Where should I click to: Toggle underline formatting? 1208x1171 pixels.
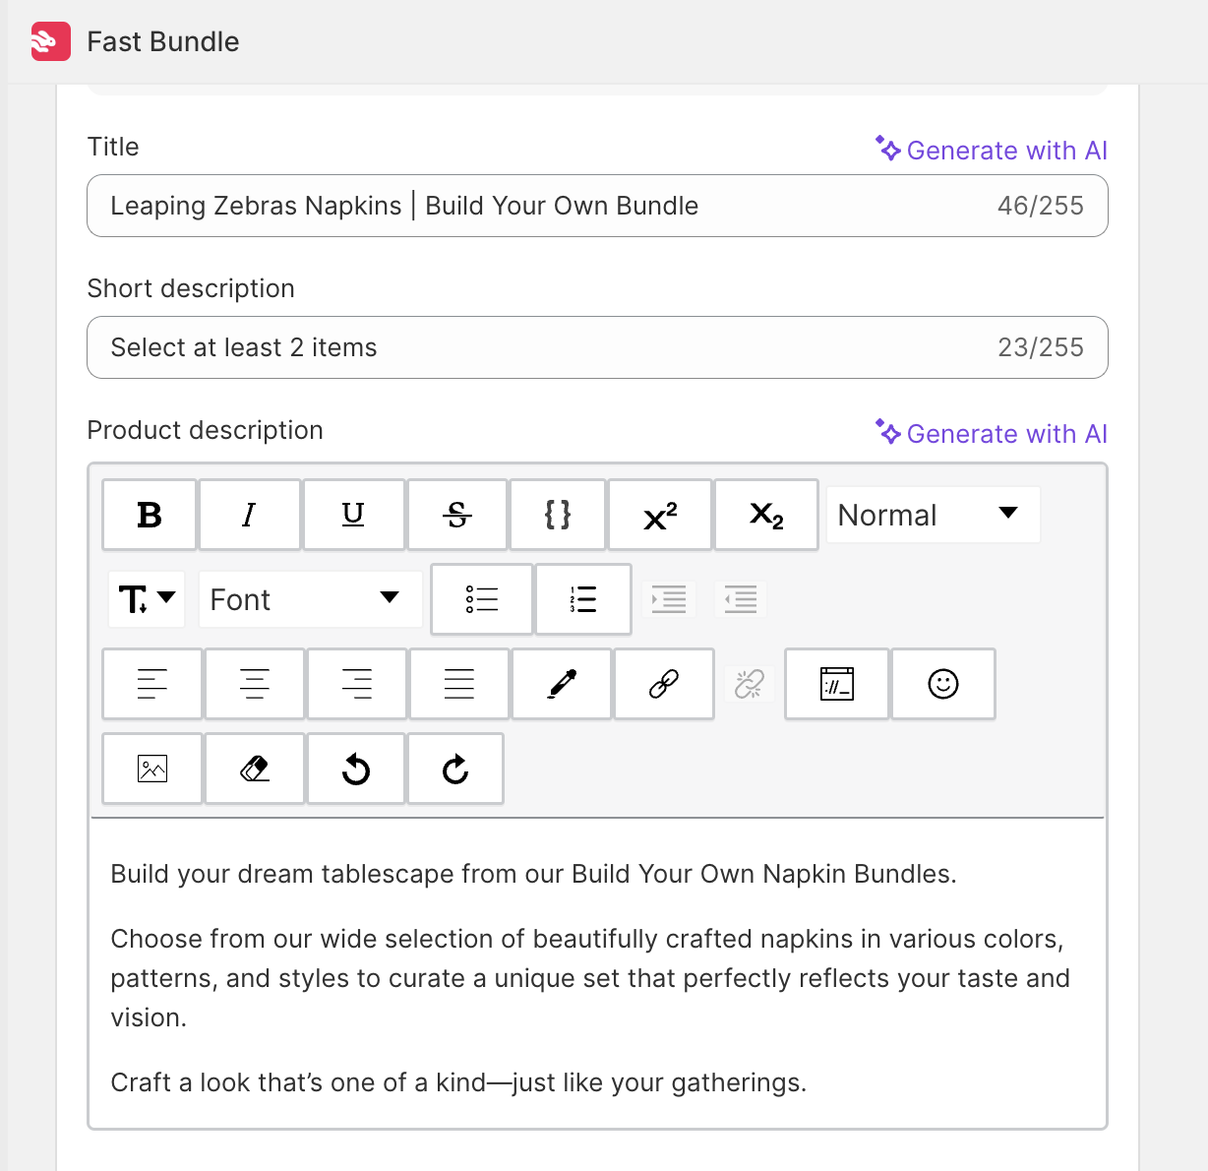pos(353,515)
